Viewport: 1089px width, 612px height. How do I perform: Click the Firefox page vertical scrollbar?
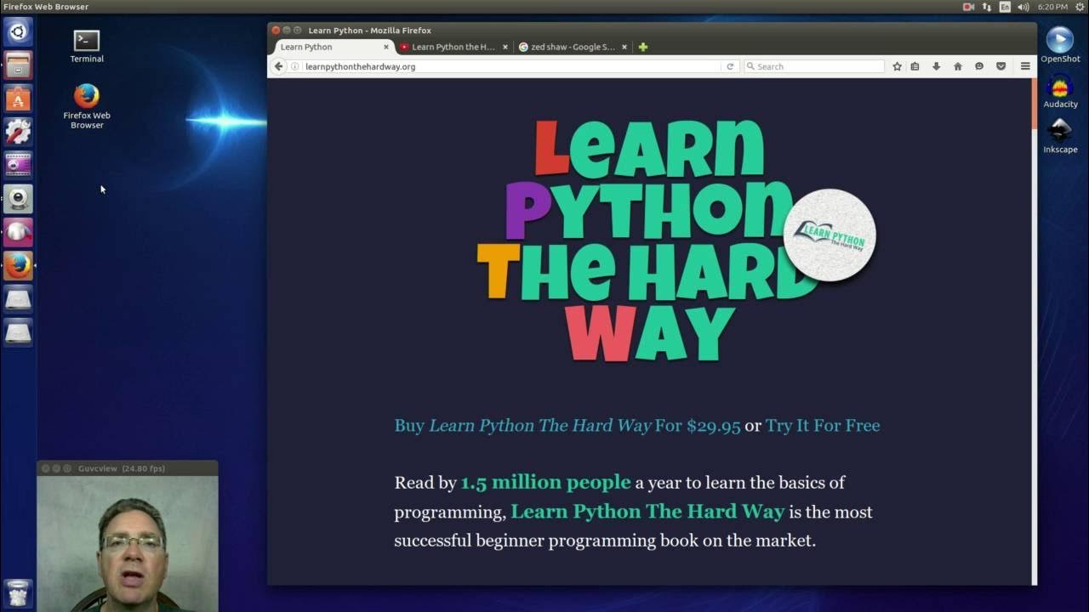1035,331
